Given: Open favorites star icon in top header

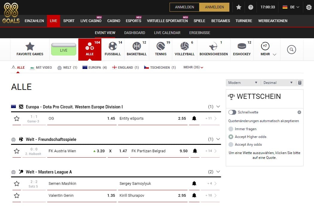Looking at the screenshot, I should click(239, 7).
